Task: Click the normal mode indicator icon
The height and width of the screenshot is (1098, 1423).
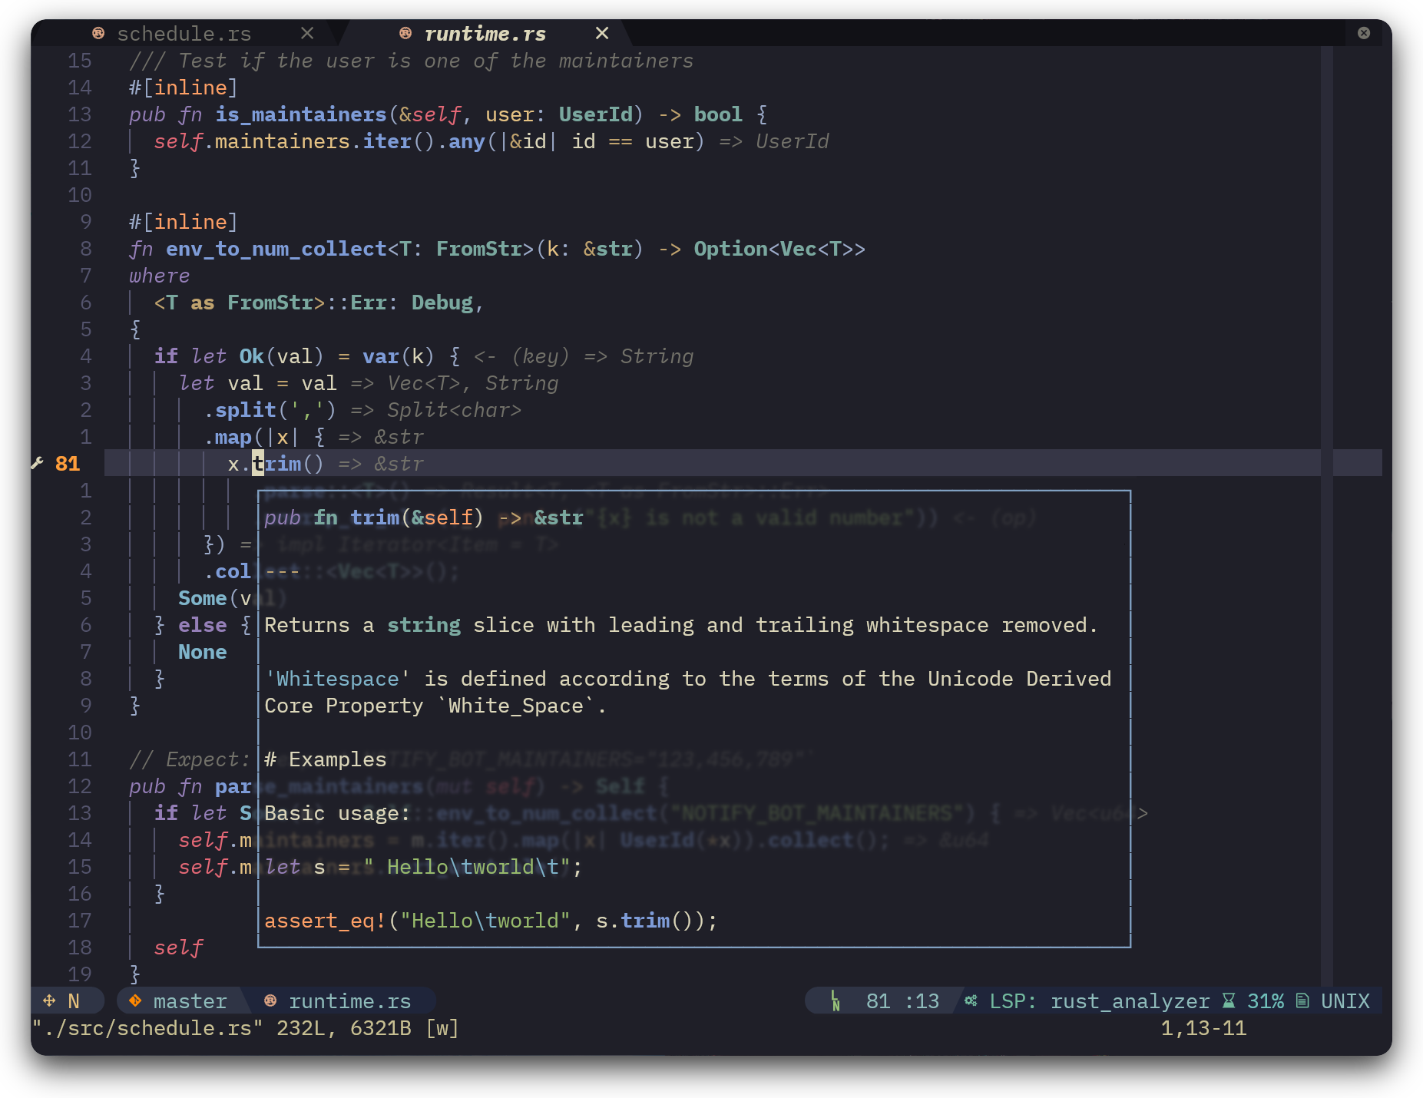Action: [49, 1000]
